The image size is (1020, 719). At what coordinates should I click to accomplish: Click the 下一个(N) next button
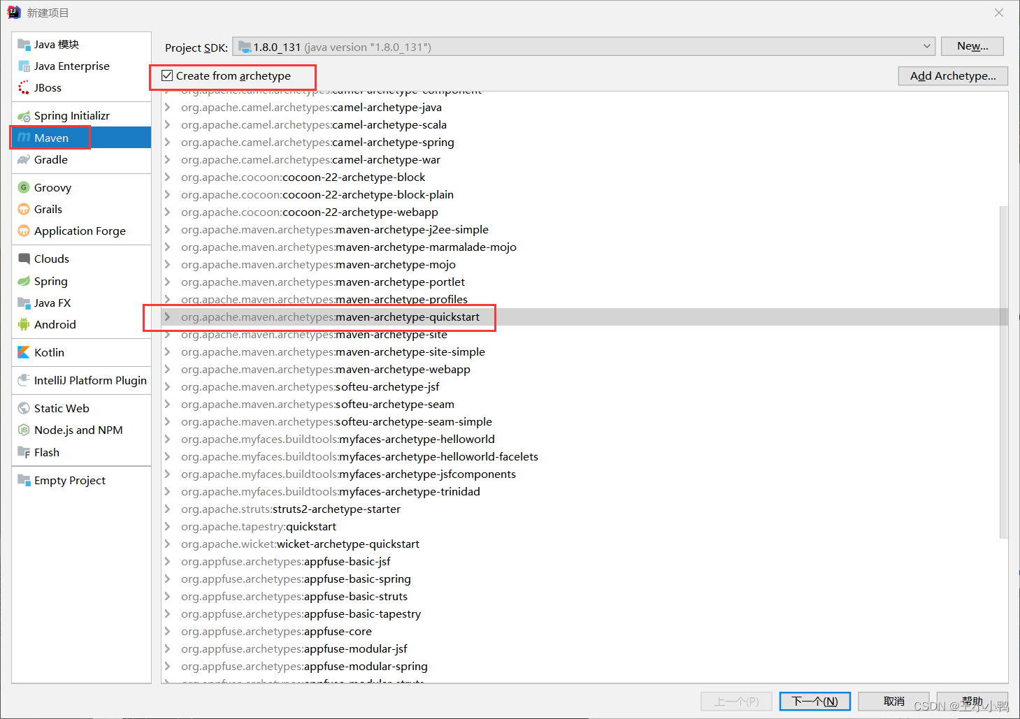(814, 701)
